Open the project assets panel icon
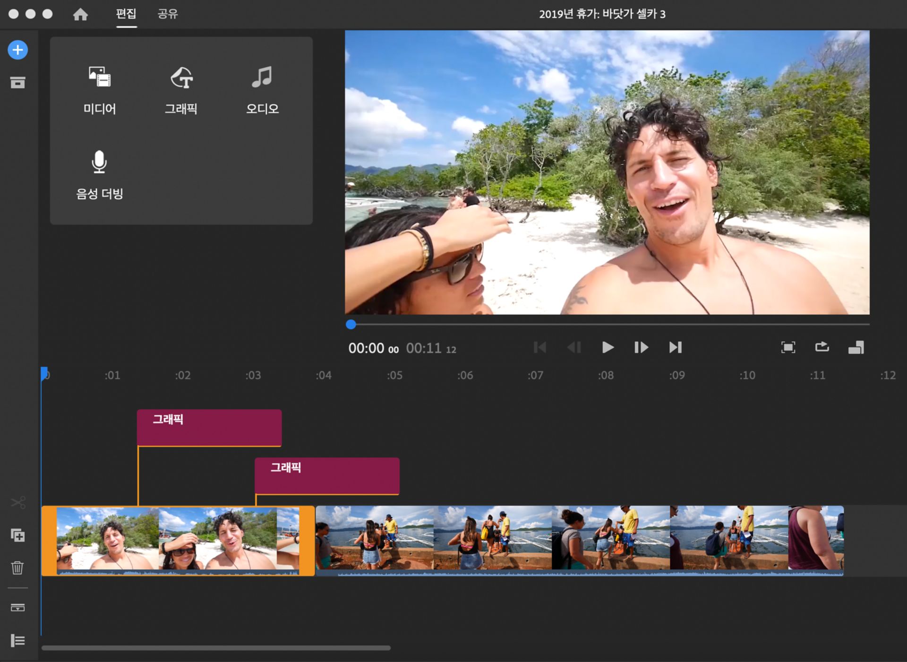Screen dimensions: 907x662 pos(17,83)
